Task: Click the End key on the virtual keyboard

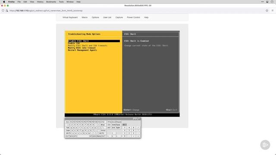Action: (x=114, y=127)
